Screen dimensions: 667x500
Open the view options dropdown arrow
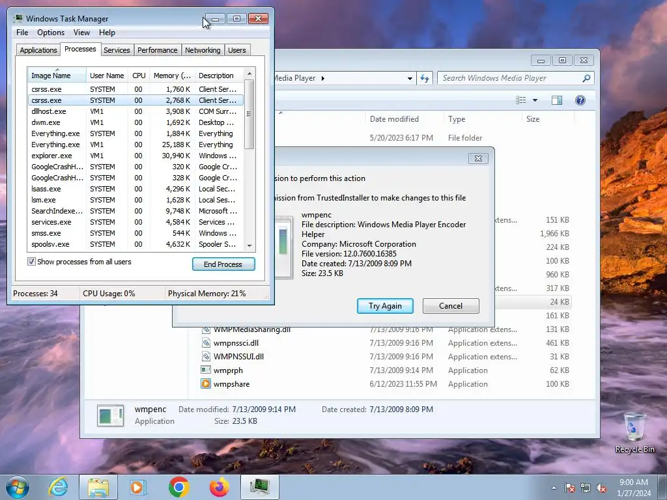(x=535, y=100)
